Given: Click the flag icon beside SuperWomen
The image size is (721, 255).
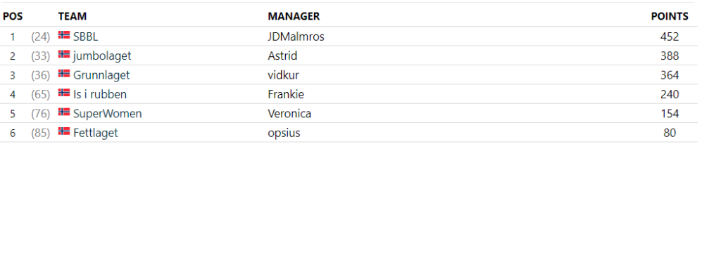Looking at the screenshot, I should (x=64, y=112).
